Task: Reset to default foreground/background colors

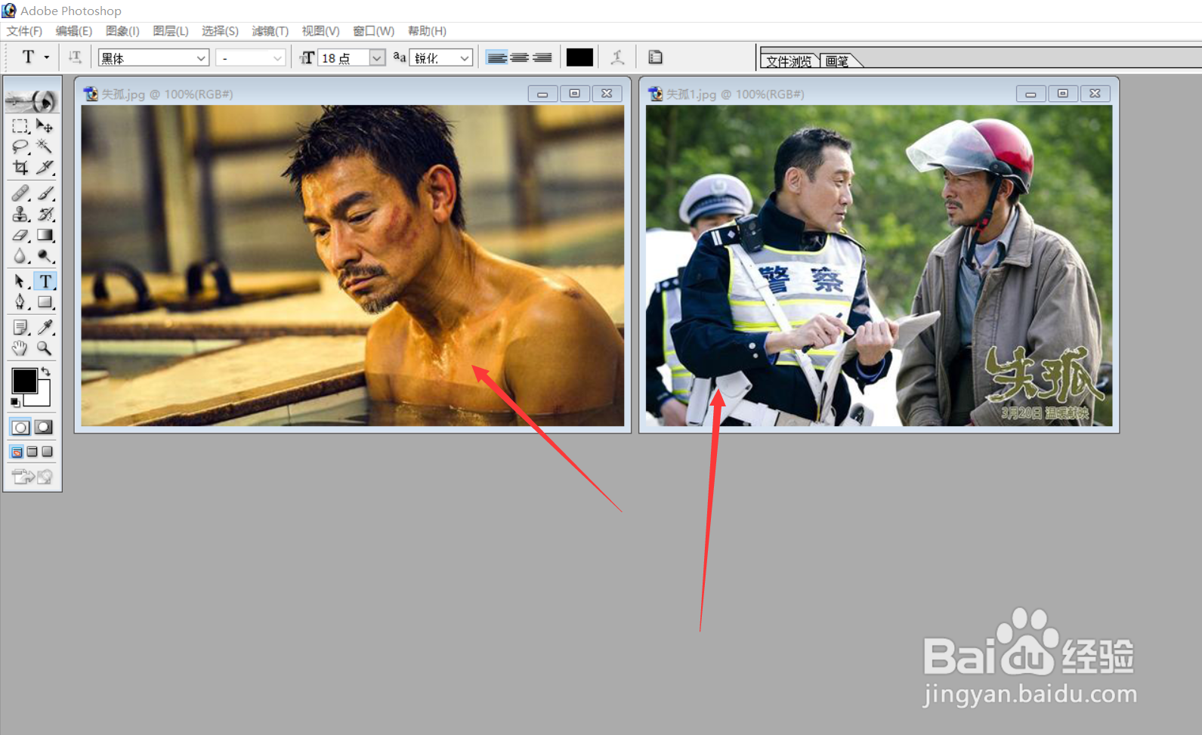Action: click(15, 403)
